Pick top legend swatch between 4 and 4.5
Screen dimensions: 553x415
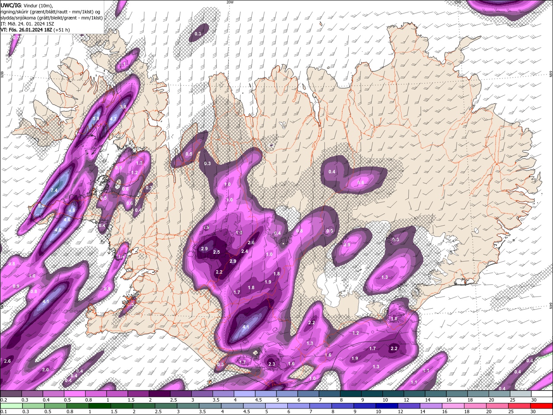tap(245, 394)
